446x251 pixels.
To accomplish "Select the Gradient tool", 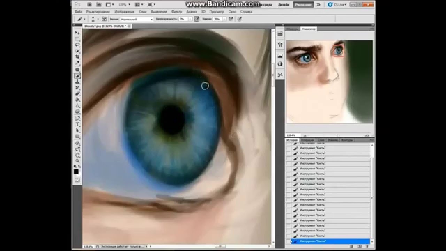I will click(x=77, y=100).
